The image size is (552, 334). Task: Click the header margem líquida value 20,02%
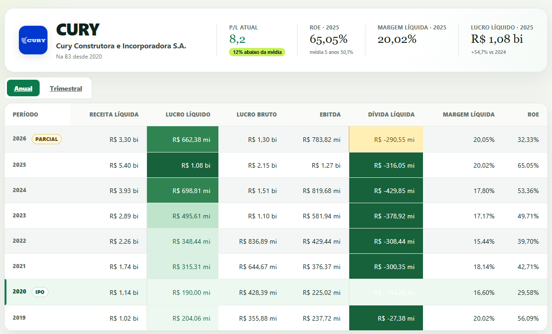coord(397,39)
